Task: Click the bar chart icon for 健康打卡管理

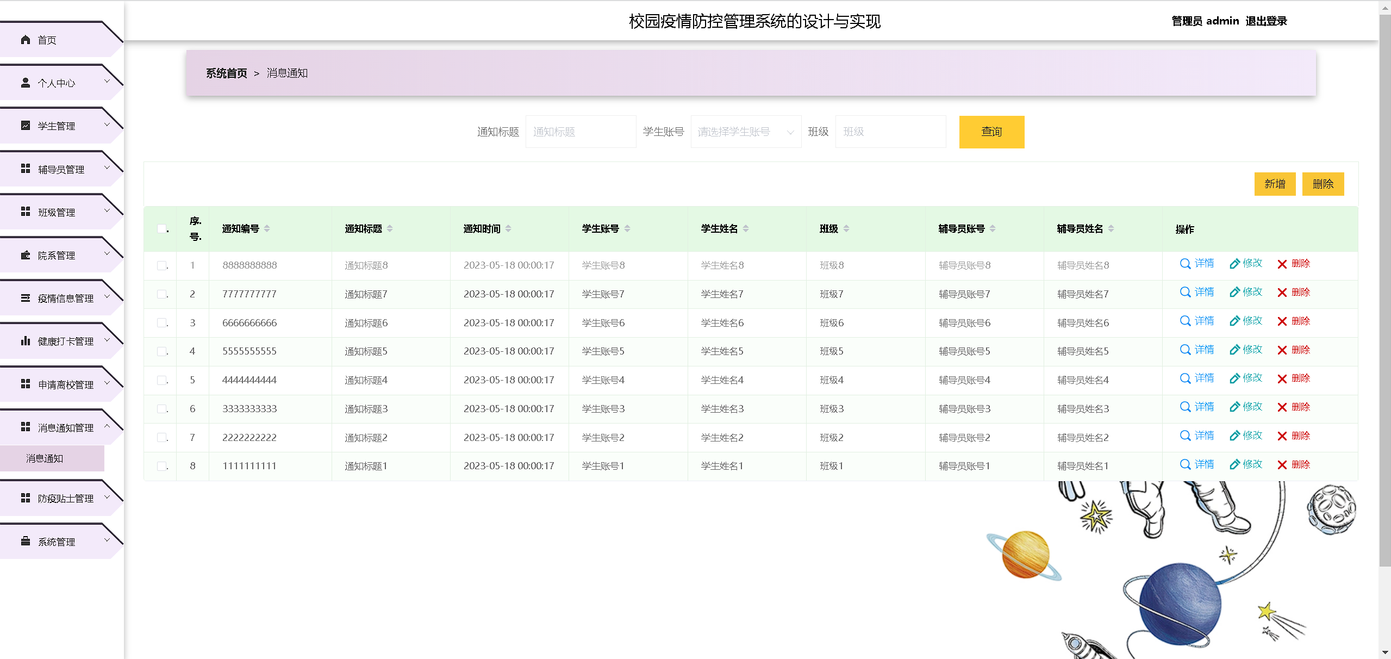Action: point(25,341)
